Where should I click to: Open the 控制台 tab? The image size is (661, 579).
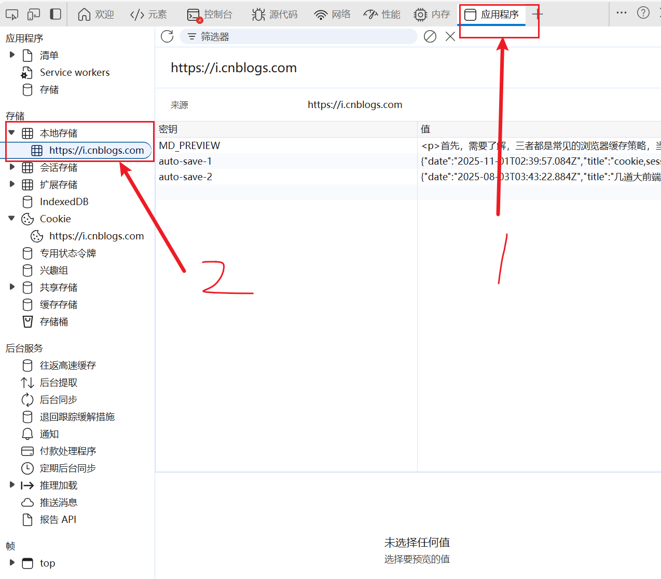click(218, 14)
